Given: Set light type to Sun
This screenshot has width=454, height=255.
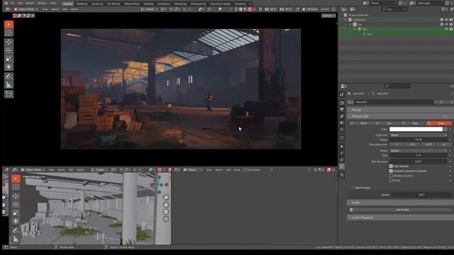Looking at the screenshot, I should coord(387,123).
